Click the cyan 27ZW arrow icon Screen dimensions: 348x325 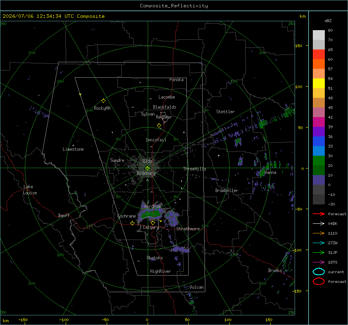pos(319,243)
